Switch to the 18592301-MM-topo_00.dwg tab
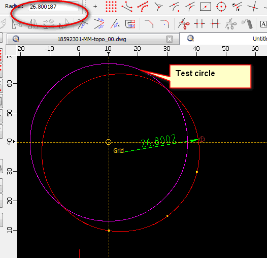Viewport: 267px width, 258px height. (93, 39)
